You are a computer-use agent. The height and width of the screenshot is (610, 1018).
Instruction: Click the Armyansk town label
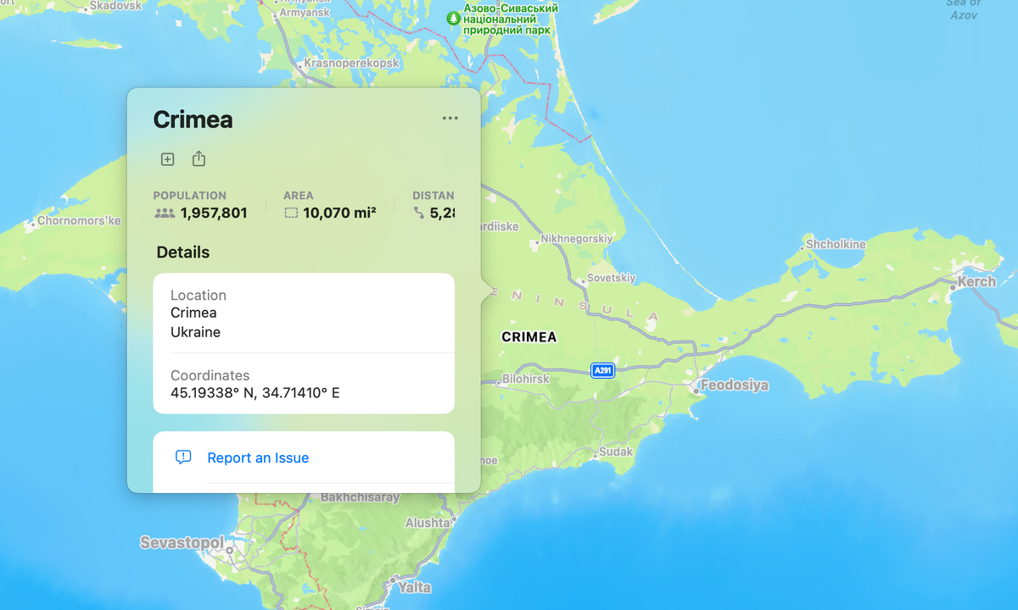click(x=303, y=13)
